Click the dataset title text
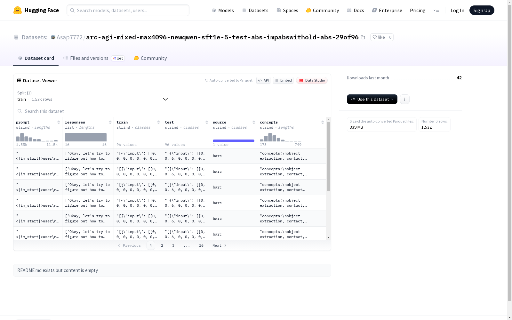Screen dimensions: 512x320 pyautogui.click(x=222, y=37)
